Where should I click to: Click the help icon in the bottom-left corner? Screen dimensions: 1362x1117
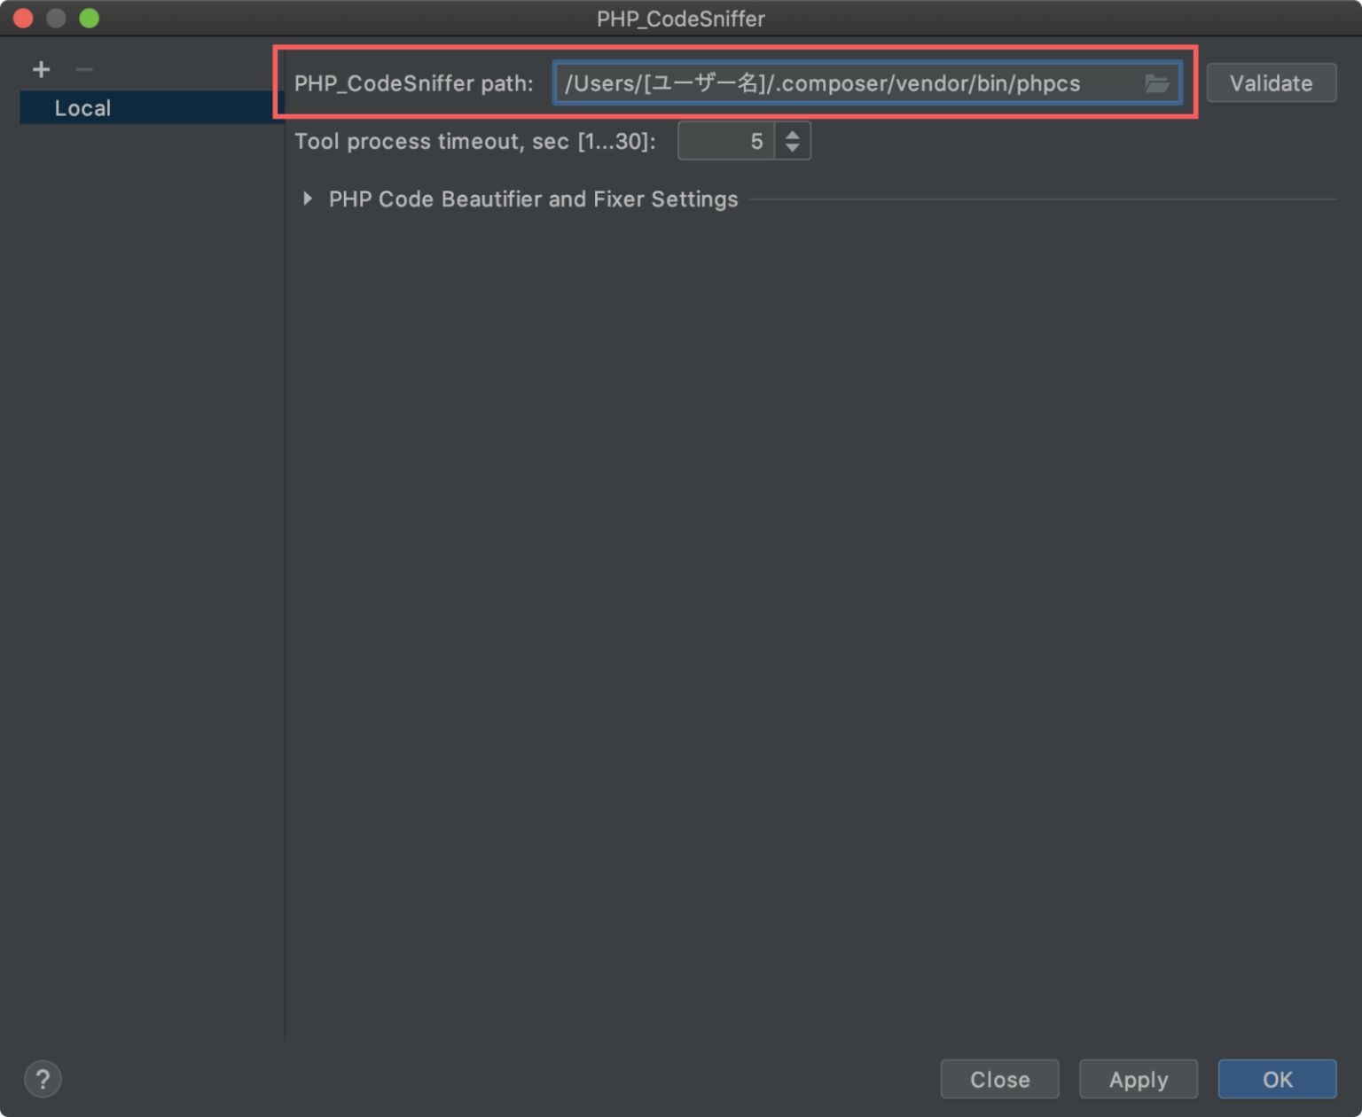[x=42, y=1079]
